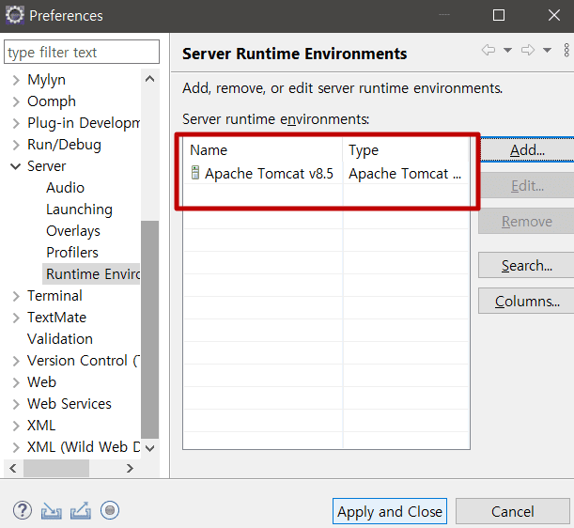Screen dimensions: 574x528
Task: Click the tree scroll down arrow
Action: point(149,448)
